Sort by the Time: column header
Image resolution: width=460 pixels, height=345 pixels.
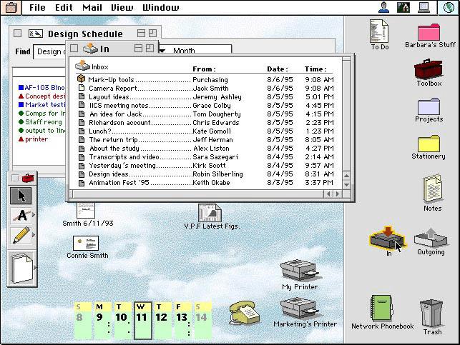coord(315,69)
